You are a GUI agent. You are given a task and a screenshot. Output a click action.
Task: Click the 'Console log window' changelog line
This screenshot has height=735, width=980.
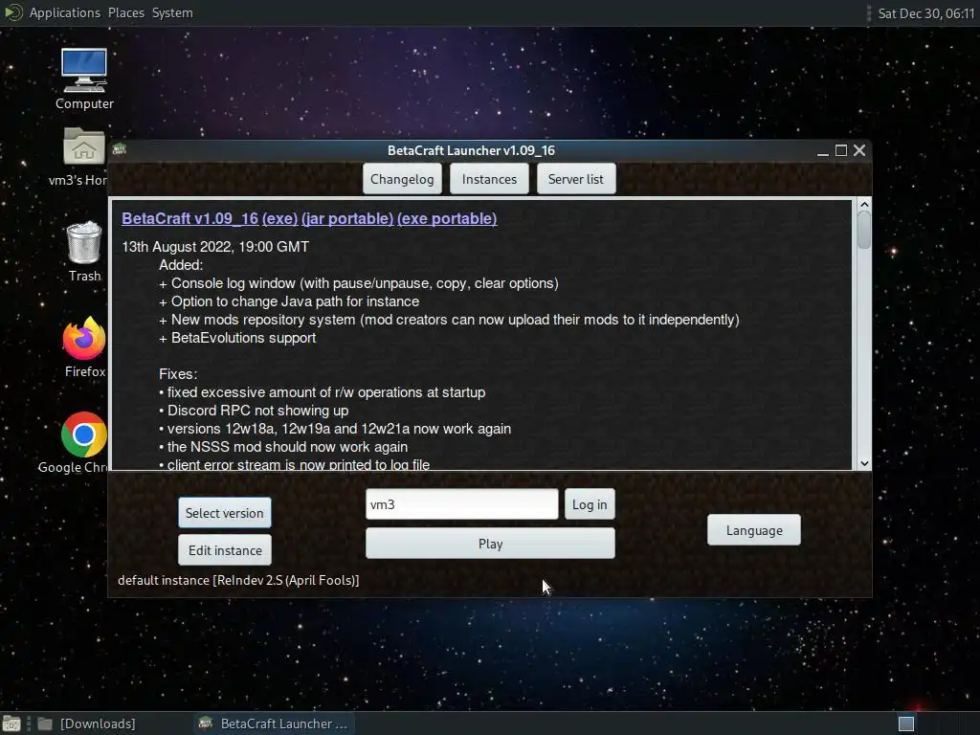359,283
